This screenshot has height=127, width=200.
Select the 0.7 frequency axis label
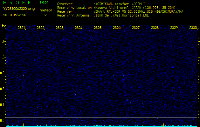[x=3, y=104]
